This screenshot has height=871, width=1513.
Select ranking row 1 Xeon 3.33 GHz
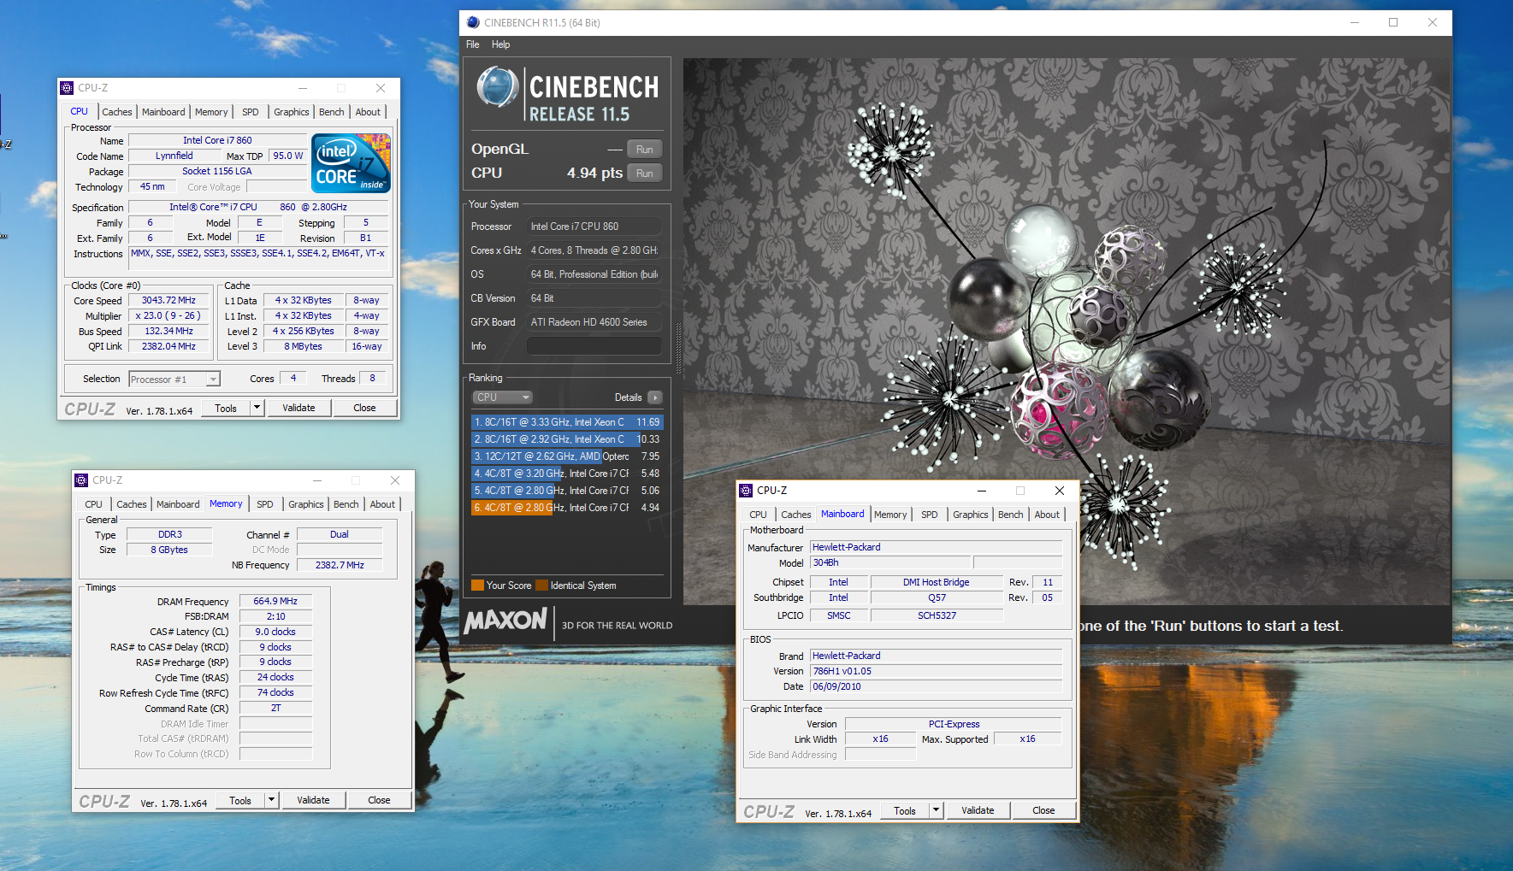(566, 422)
